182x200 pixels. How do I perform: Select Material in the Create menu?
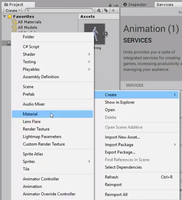pos(53,114)
